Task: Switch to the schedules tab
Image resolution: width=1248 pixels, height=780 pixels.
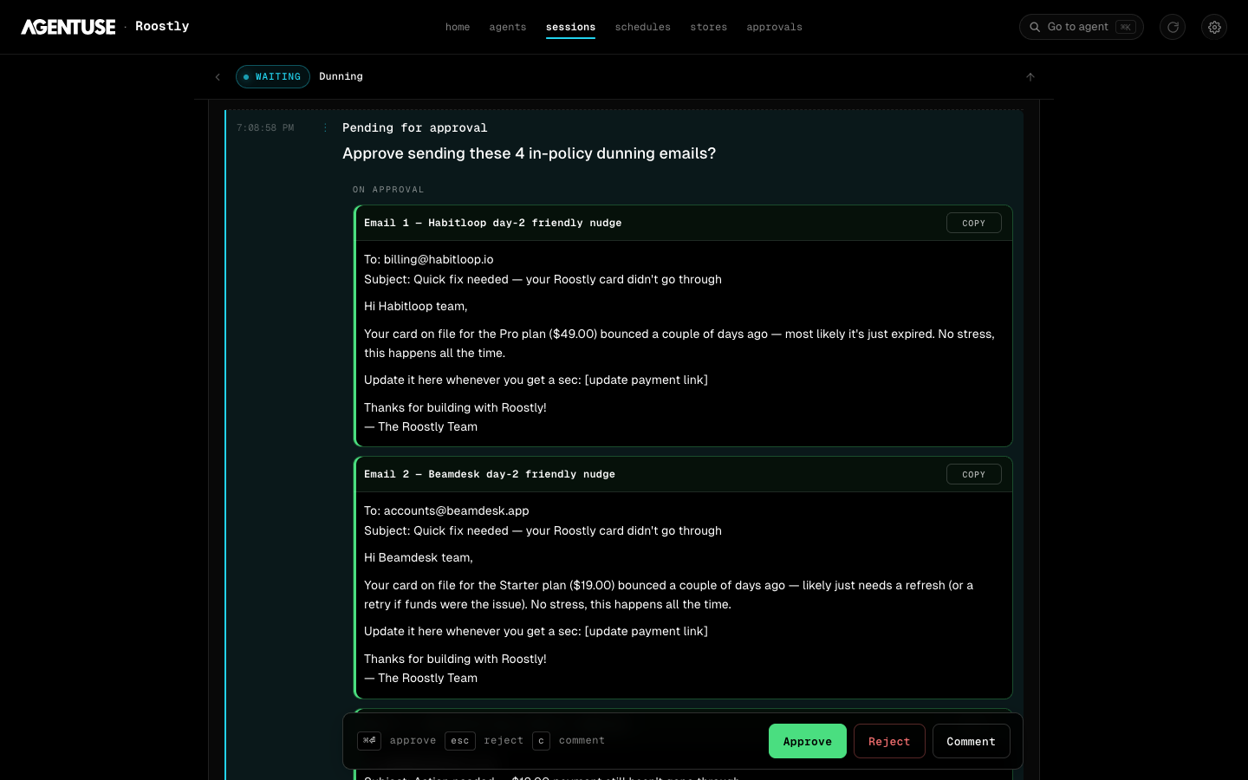Action: (643, 27)
